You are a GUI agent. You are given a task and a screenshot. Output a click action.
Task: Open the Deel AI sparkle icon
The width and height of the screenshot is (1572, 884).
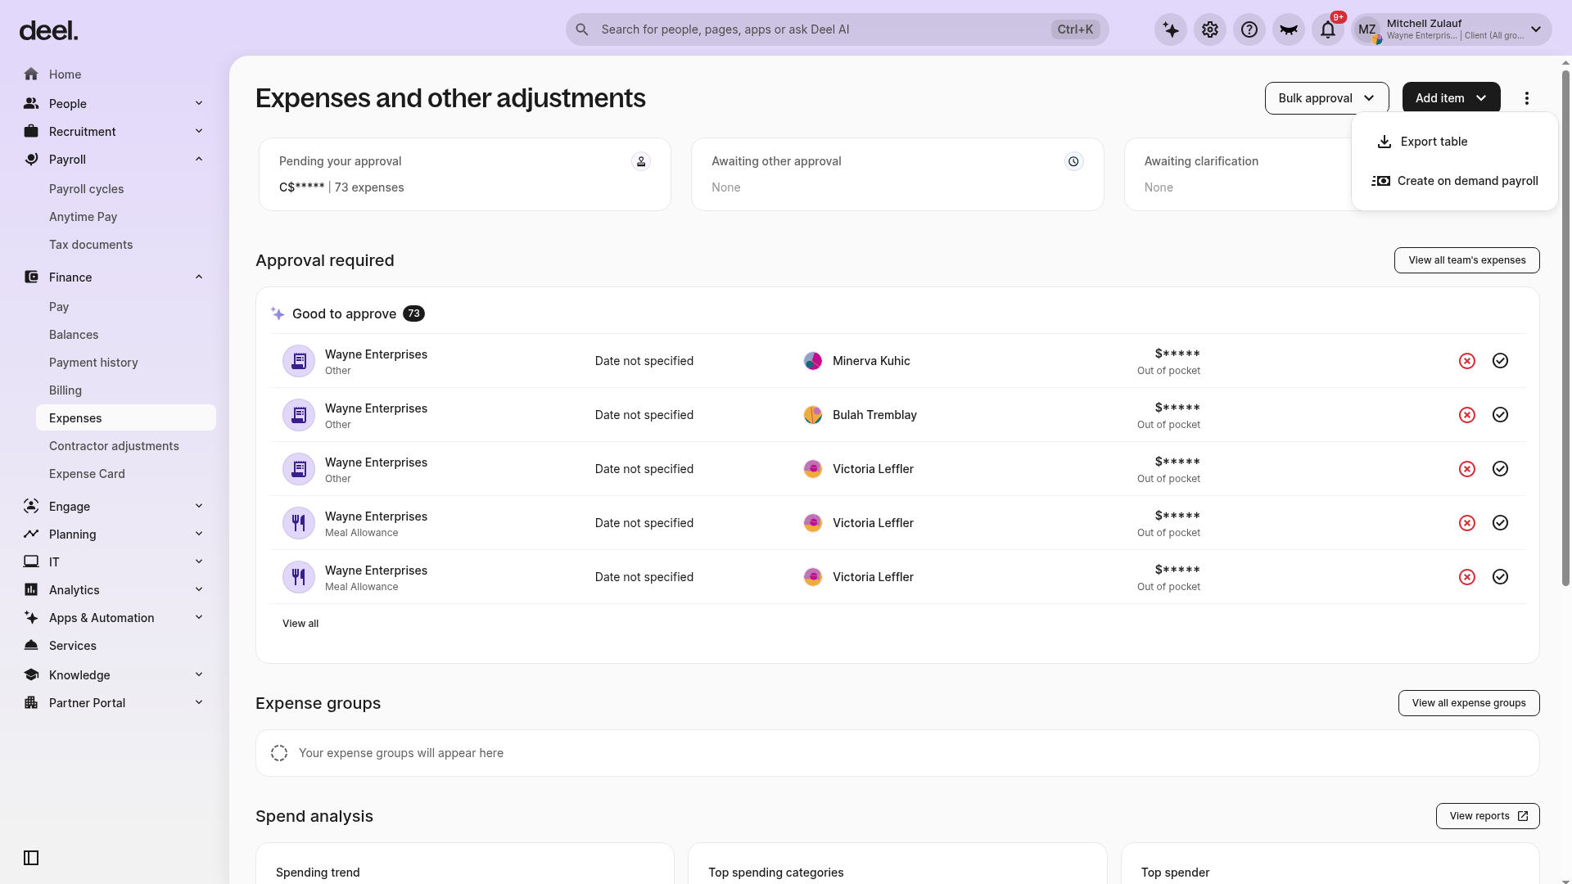[x=1171, y=29]
